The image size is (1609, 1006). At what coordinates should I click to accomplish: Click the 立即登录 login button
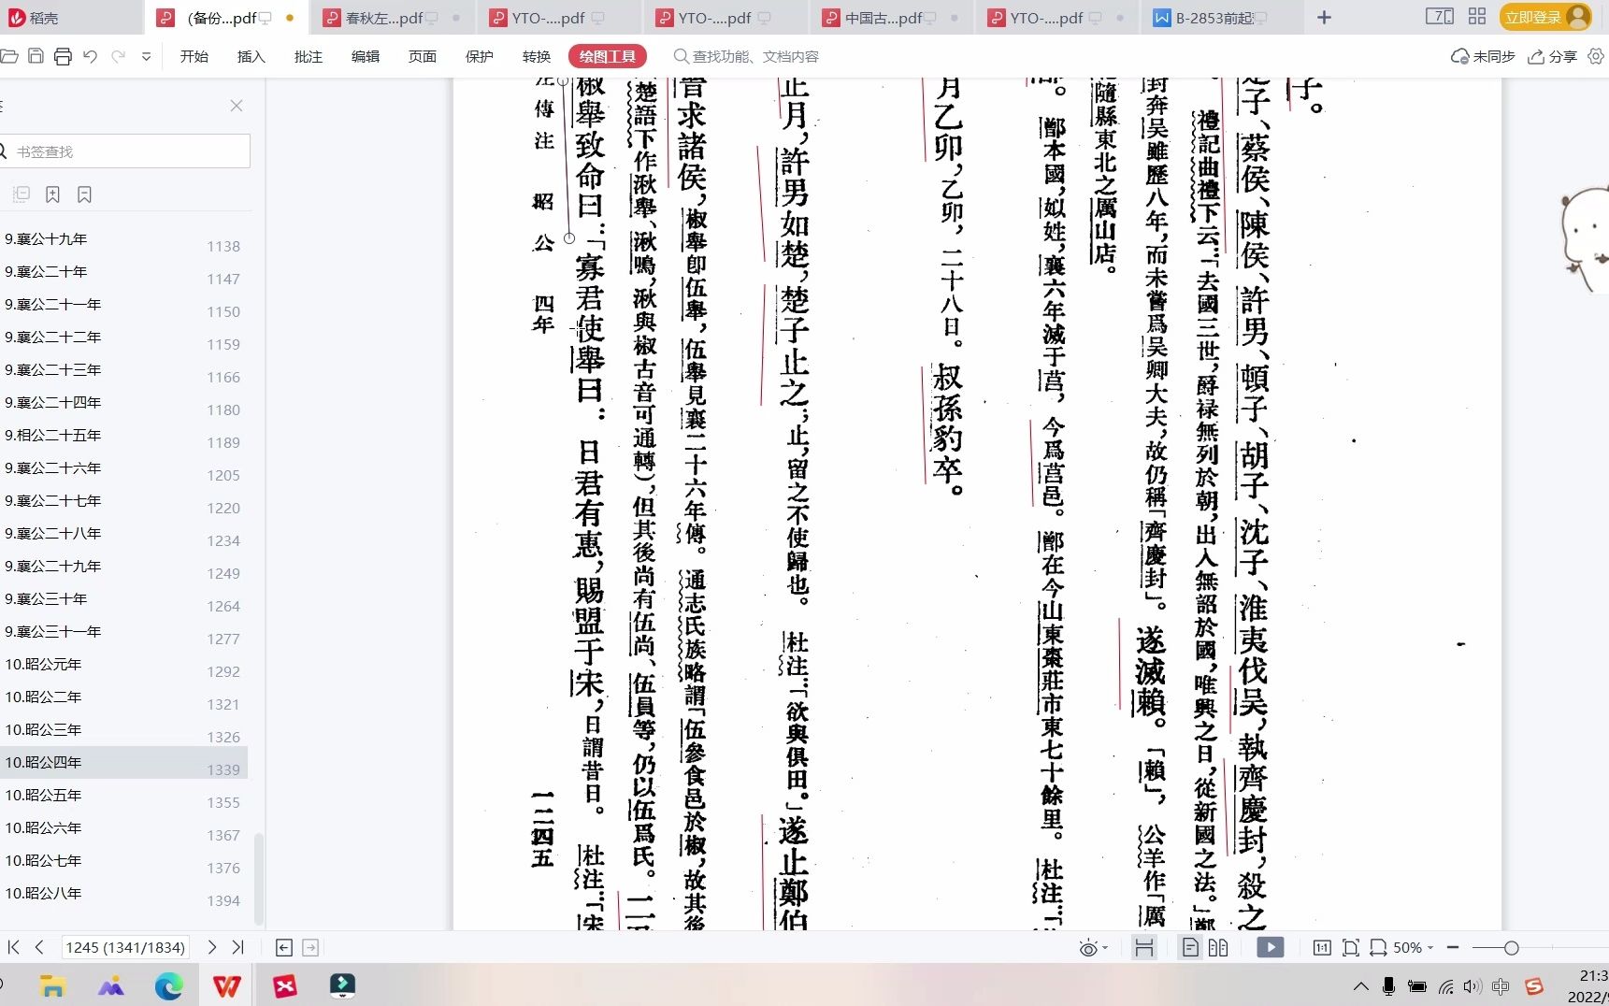pos(1544,18)
